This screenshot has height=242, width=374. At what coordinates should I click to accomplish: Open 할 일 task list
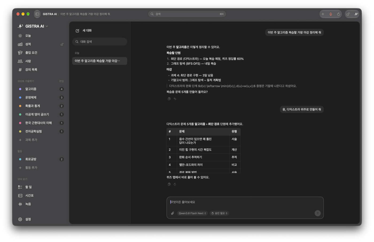click(41, 187)
